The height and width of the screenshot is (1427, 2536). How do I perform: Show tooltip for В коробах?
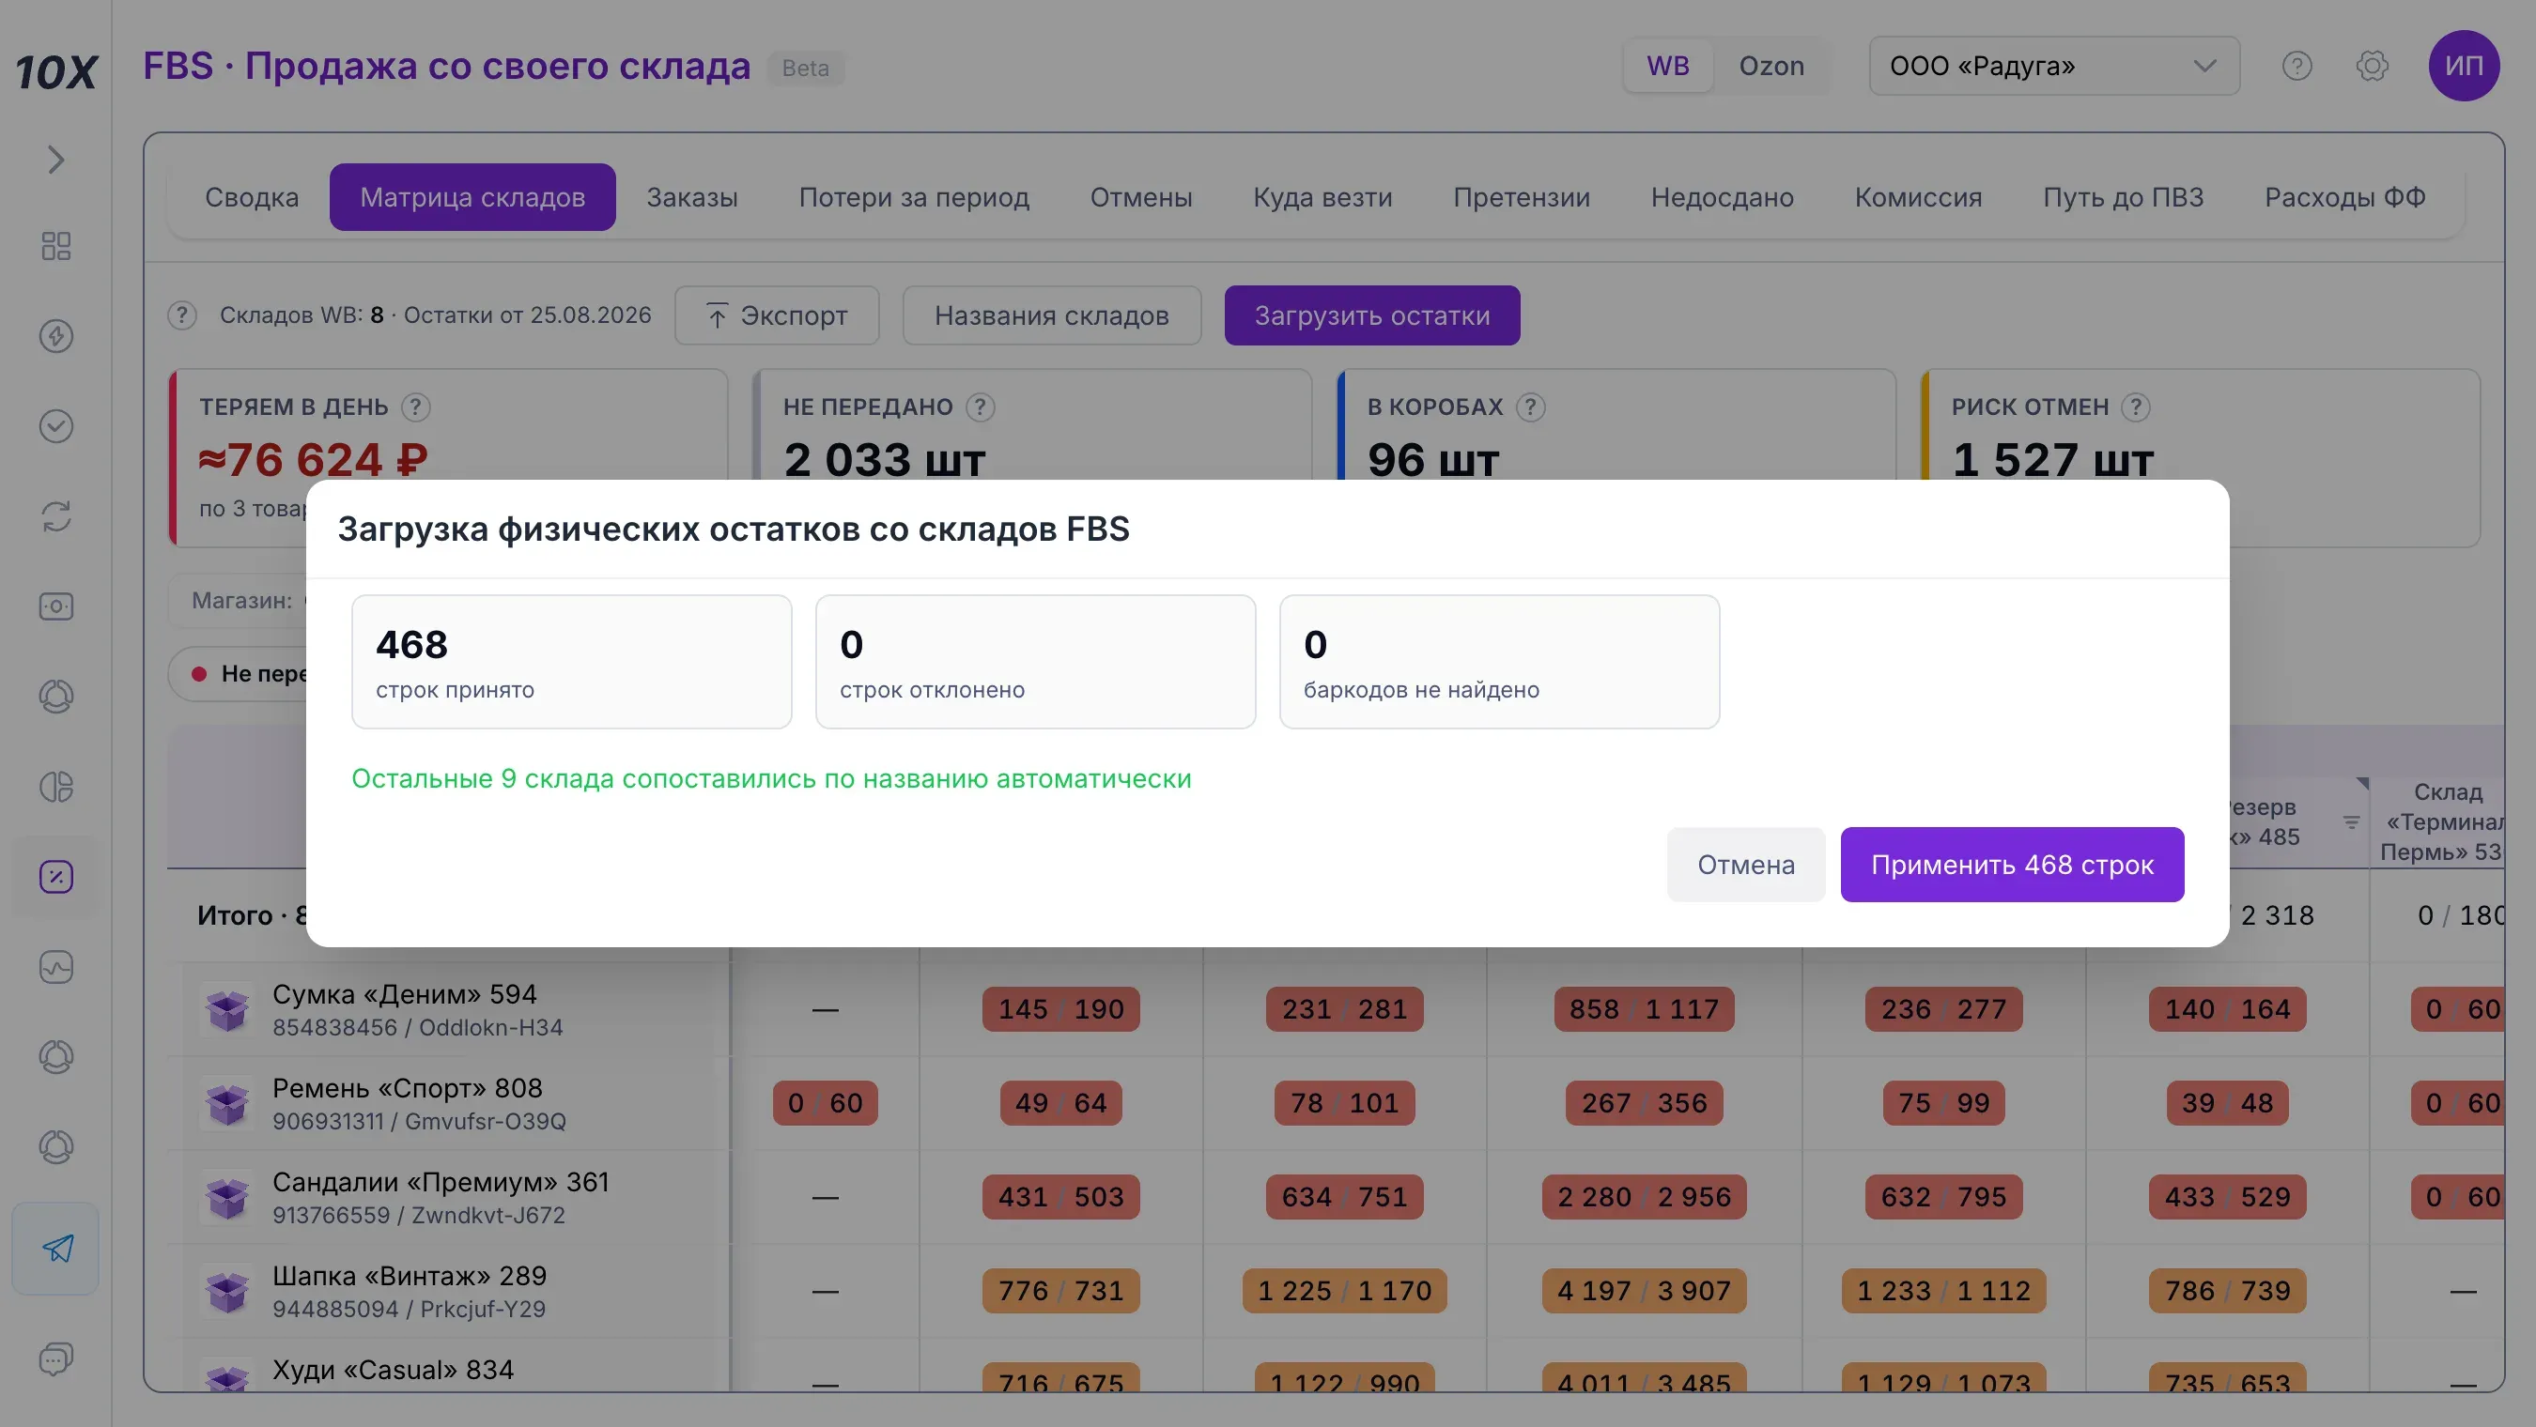(x=1531, y=407)
